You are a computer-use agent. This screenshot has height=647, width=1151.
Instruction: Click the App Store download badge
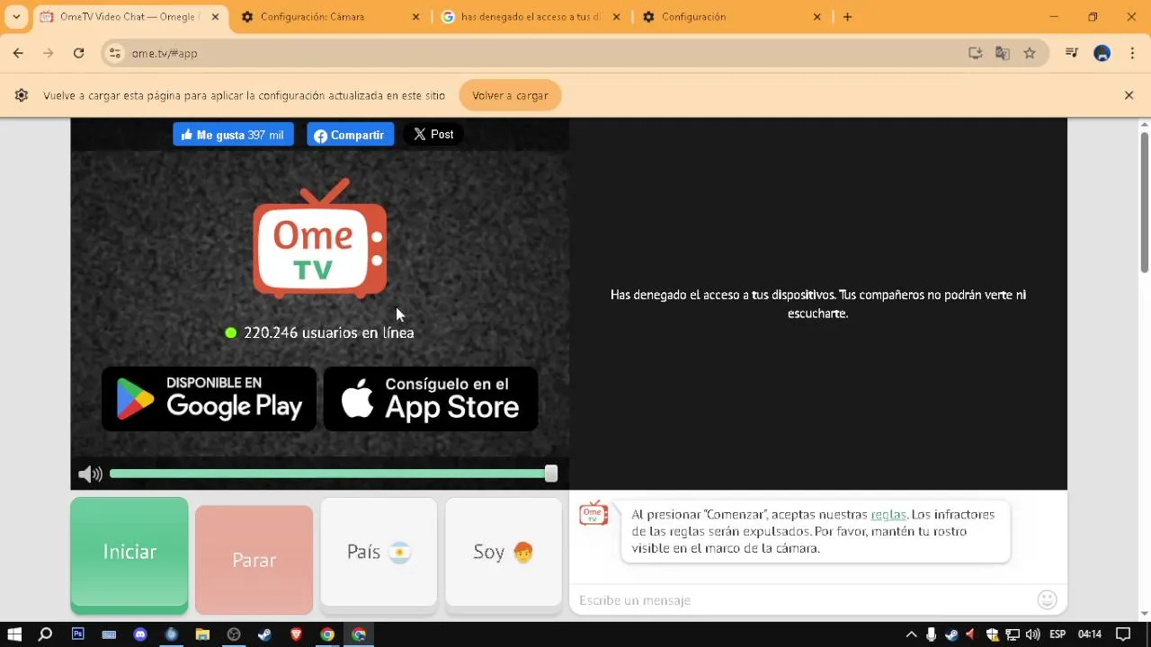431,399
